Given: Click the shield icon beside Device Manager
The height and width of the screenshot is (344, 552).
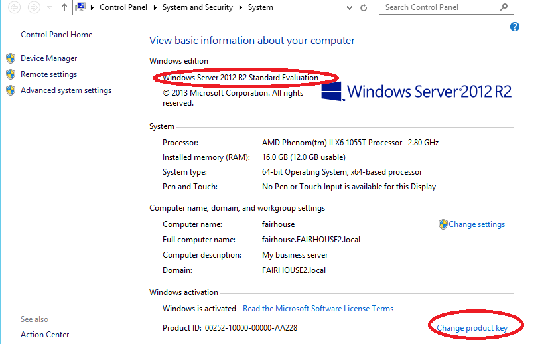Looking at the screenshot, I should click(x=11, y=58).
